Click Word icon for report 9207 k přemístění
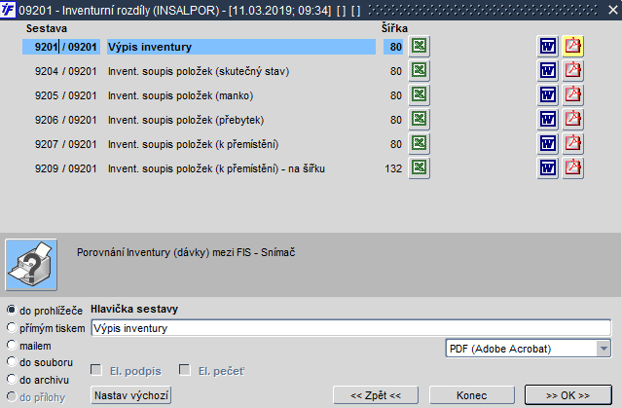 pos(548,144)
